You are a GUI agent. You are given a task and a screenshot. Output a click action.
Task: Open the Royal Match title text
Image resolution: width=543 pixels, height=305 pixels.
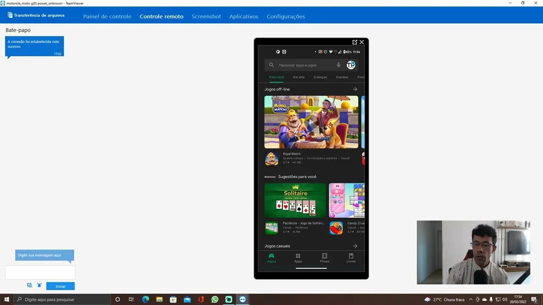click(x=291, y=154)
